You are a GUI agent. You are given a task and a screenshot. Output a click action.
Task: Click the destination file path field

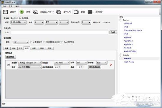point(59,32)
